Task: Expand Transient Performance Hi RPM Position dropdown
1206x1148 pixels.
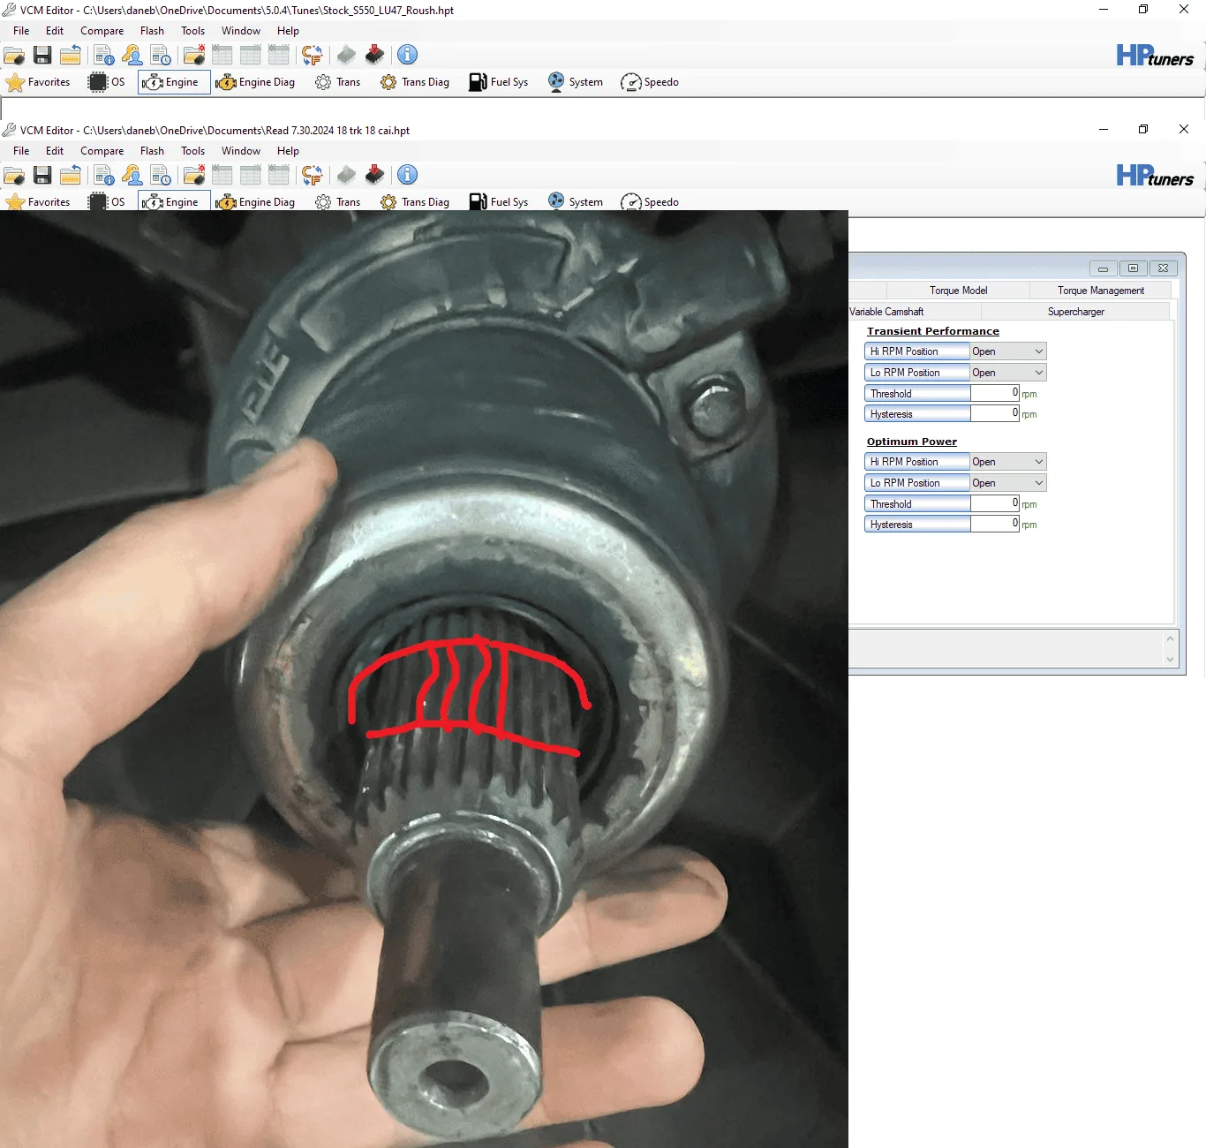Action: 1038,351
